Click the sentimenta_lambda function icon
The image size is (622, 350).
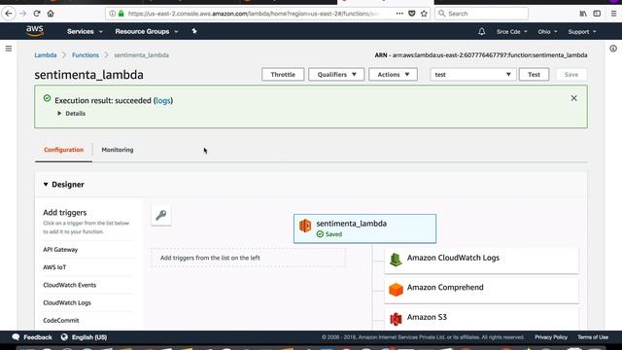pyautogui.click(x=305, y=226)
